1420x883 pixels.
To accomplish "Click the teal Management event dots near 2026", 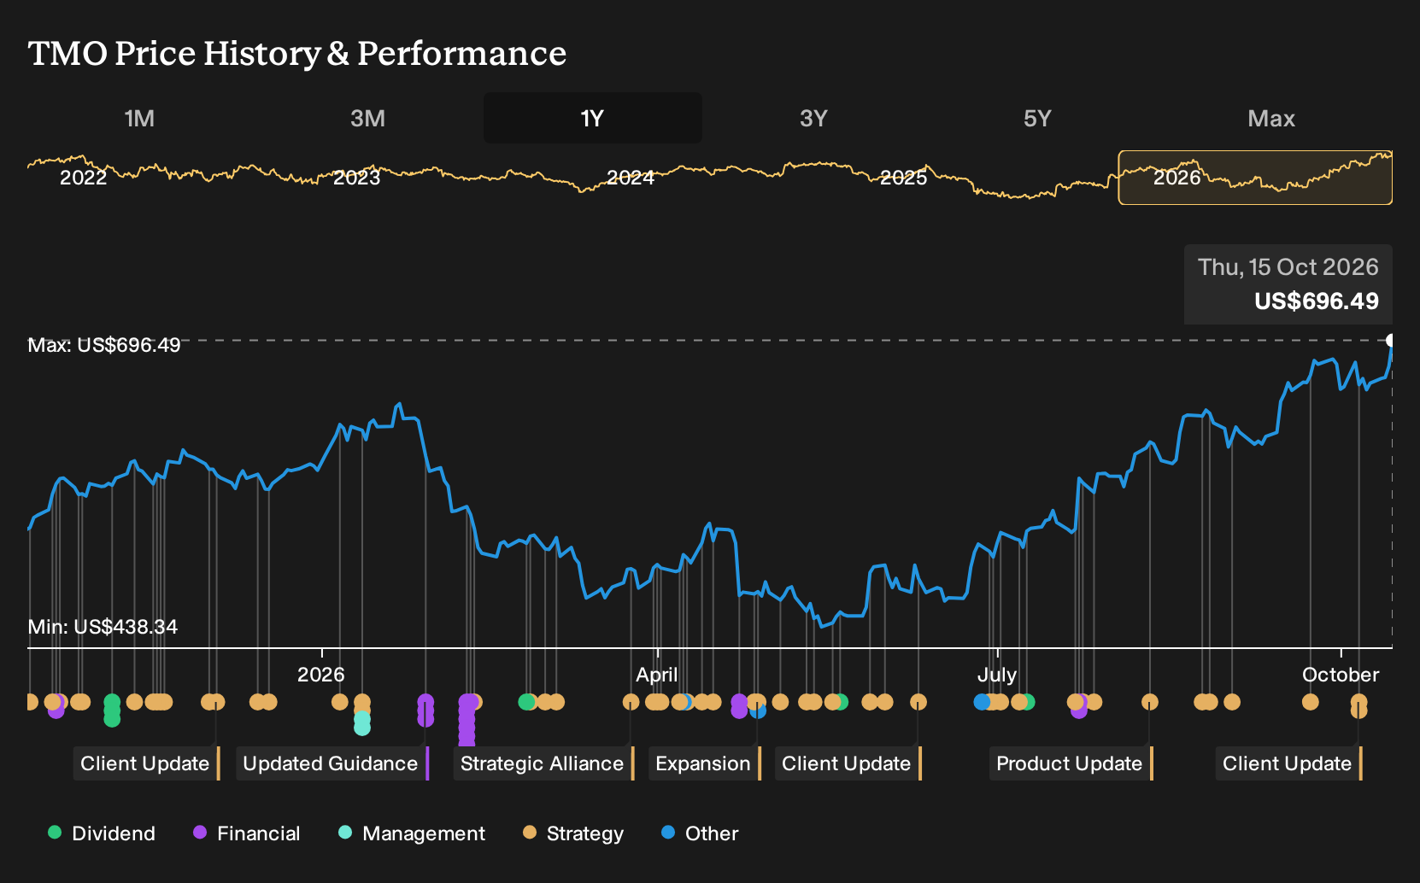I will point(362,722).
